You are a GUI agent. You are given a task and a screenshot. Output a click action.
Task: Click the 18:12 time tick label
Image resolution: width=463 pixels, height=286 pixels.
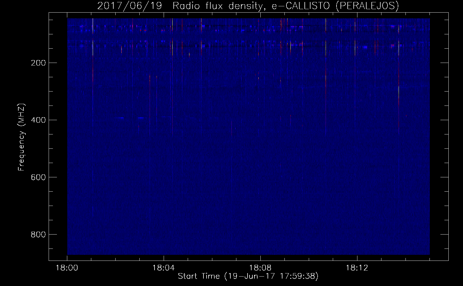[x=357, y=268]
